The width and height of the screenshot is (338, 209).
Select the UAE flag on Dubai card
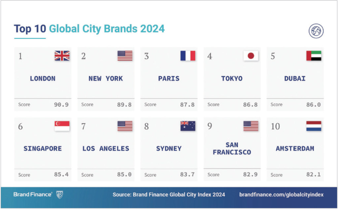(x=314, y=56)
